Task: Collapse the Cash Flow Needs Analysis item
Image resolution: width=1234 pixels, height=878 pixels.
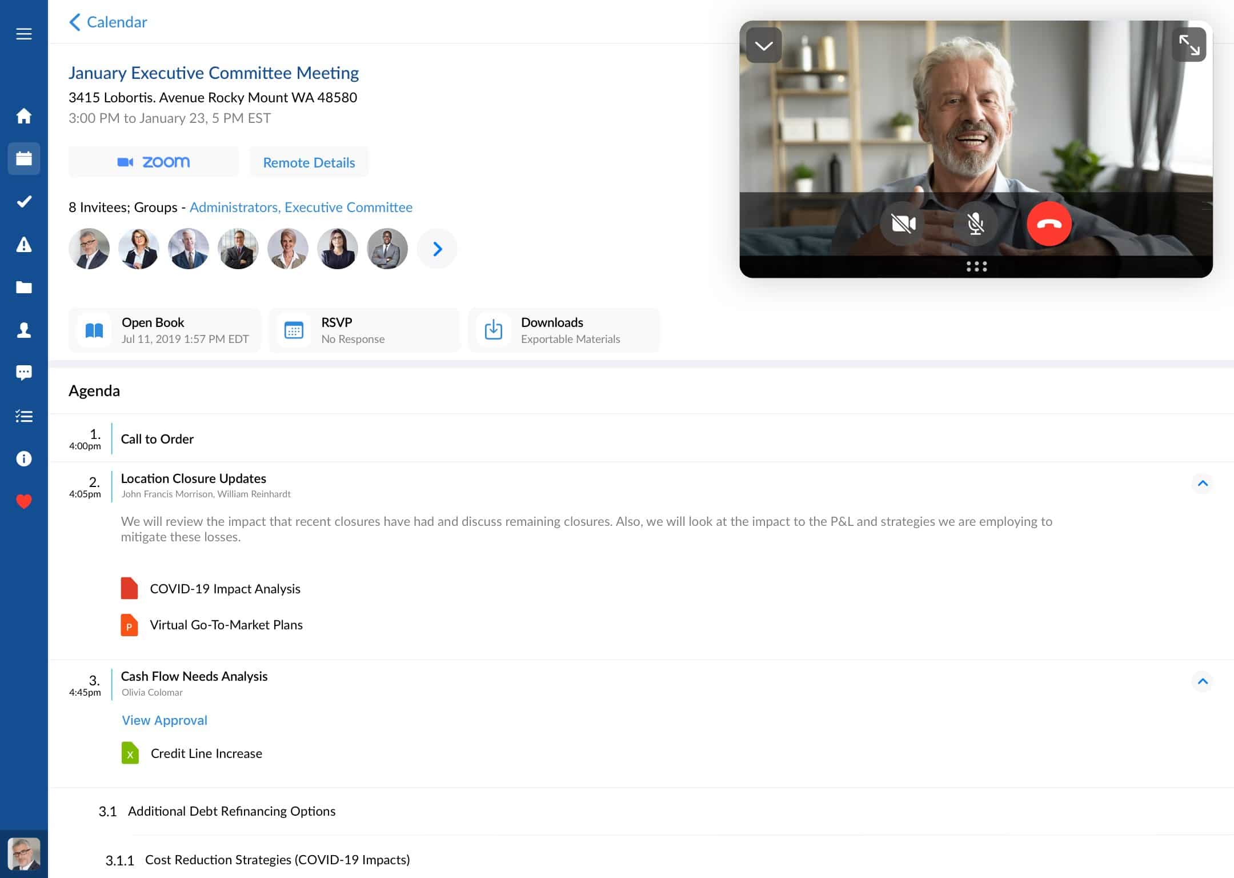Action: pos(1203,681)
